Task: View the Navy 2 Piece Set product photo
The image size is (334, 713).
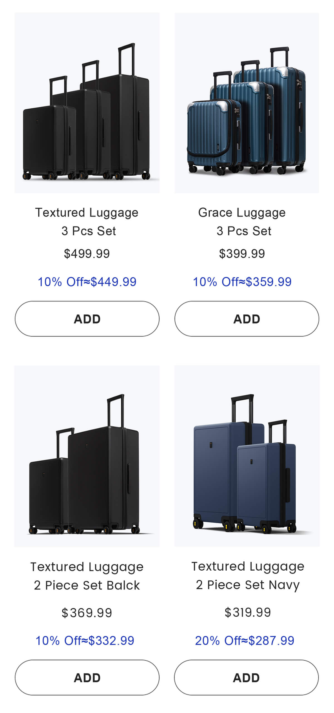Action: [247, 456]
